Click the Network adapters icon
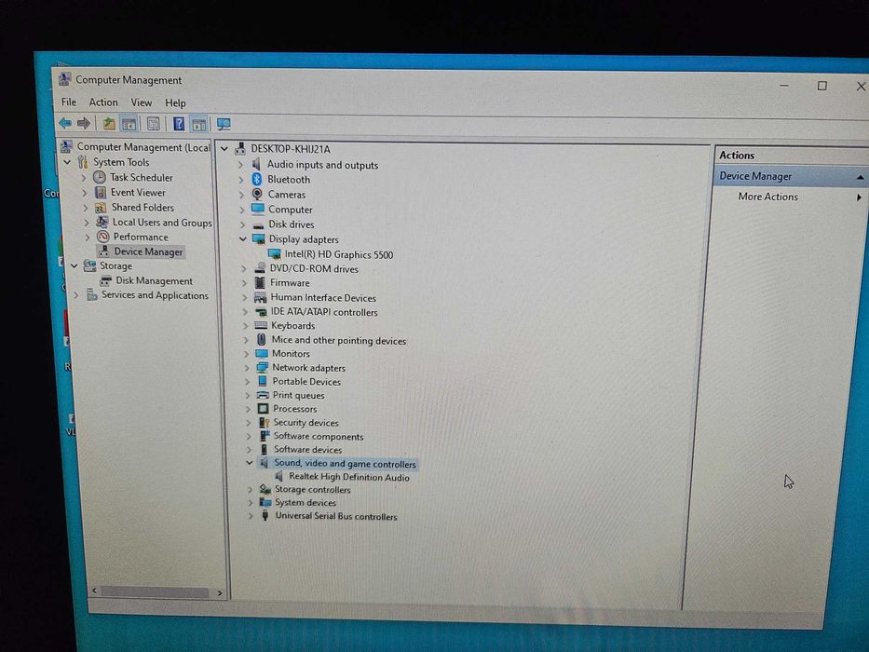The height and width of the screenshot is (652, 869). (x=262, y=368)
